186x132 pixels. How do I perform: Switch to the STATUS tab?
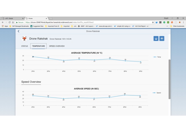(25, 46)
